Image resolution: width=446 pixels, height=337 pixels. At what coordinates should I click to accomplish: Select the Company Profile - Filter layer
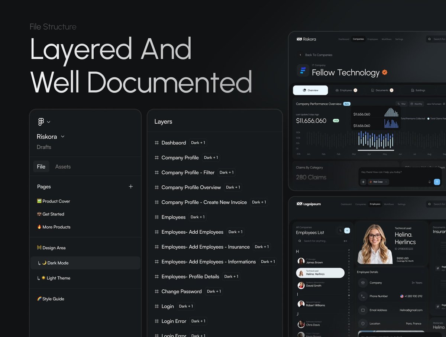click(x=188, y=172)
